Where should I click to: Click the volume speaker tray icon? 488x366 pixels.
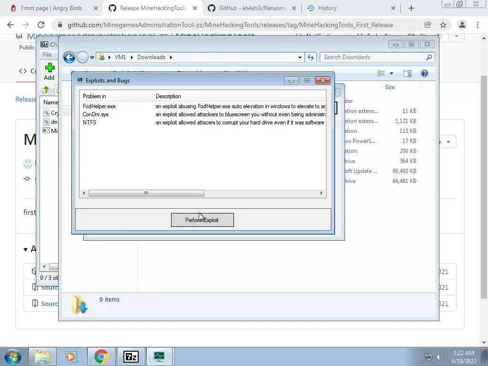tap(440, 357)
